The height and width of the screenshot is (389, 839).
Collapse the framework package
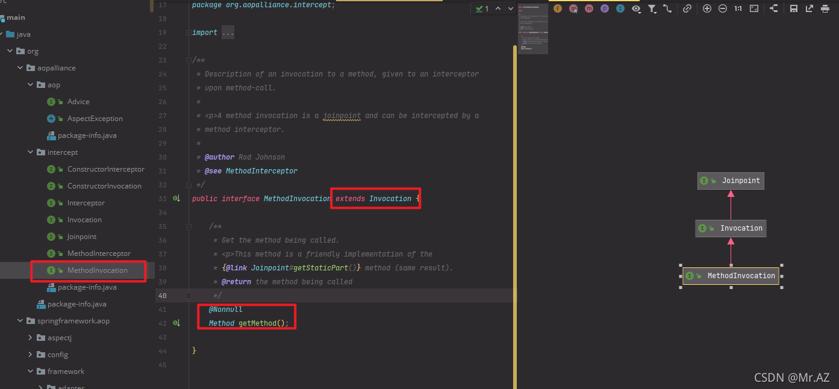31,372
